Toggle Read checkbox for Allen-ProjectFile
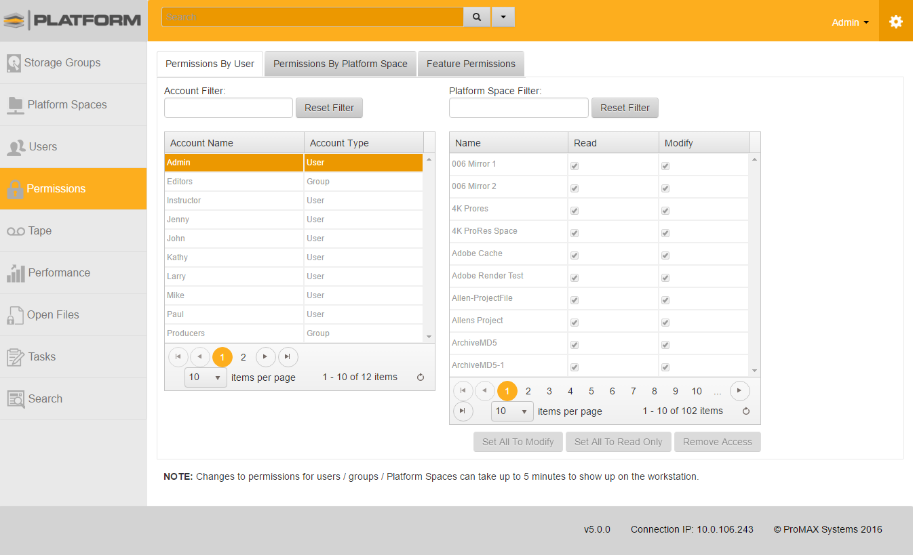This screenshot has width=913, height=555. 575,300
